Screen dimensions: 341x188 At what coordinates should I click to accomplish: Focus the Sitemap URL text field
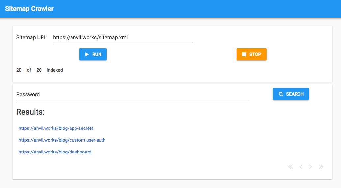pos(123,38)
